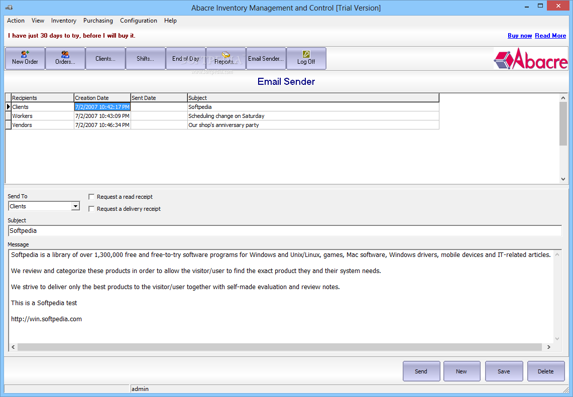
Task: Enable Request a read receipt checkbox
Action: click(x=92, y=197)
